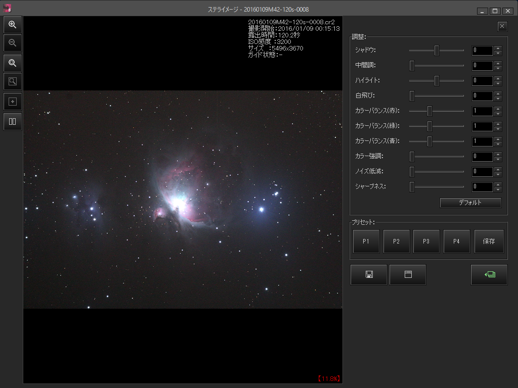Image resolution: width=518 pixels, height=388 pixels.
Task: Click the ノイズ低減 value input field
Action: click(x=482, y=172)
